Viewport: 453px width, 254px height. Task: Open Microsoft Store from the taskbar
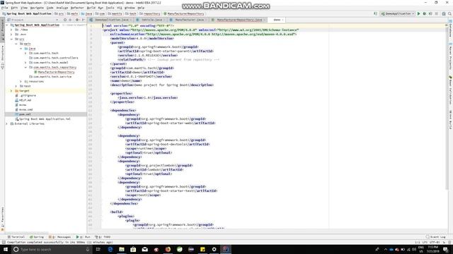(133, 249)
